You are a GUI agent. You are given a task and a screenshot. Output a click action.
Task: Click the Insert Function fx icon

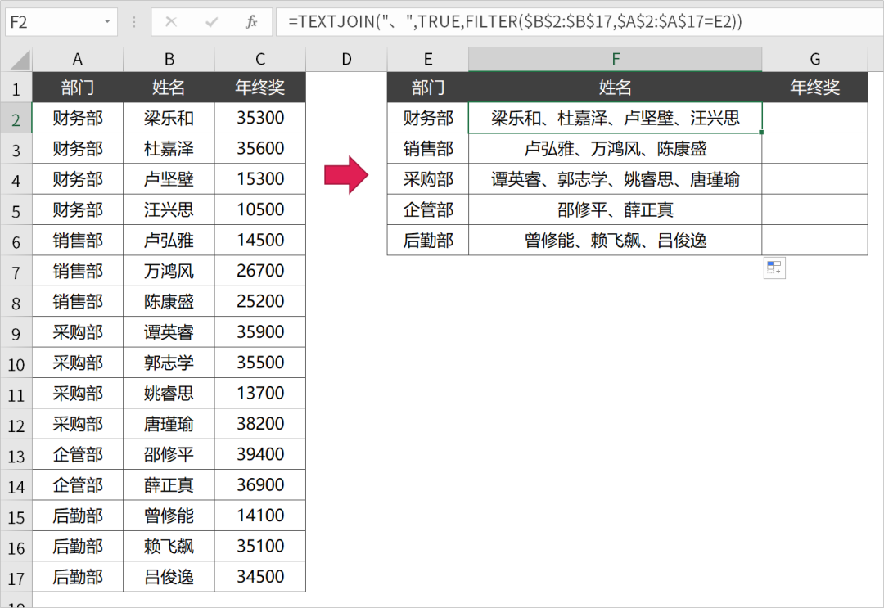tap(251, 22)
